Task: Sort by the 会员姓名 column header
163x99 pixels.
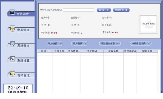Action: click(x=73, y=51)
